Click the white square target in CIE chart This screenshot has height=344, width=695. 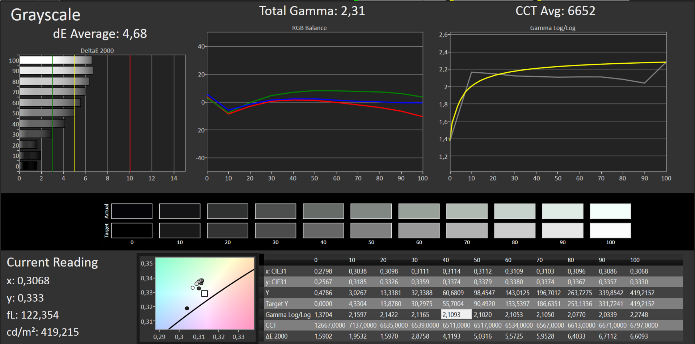tap(205, 293)
